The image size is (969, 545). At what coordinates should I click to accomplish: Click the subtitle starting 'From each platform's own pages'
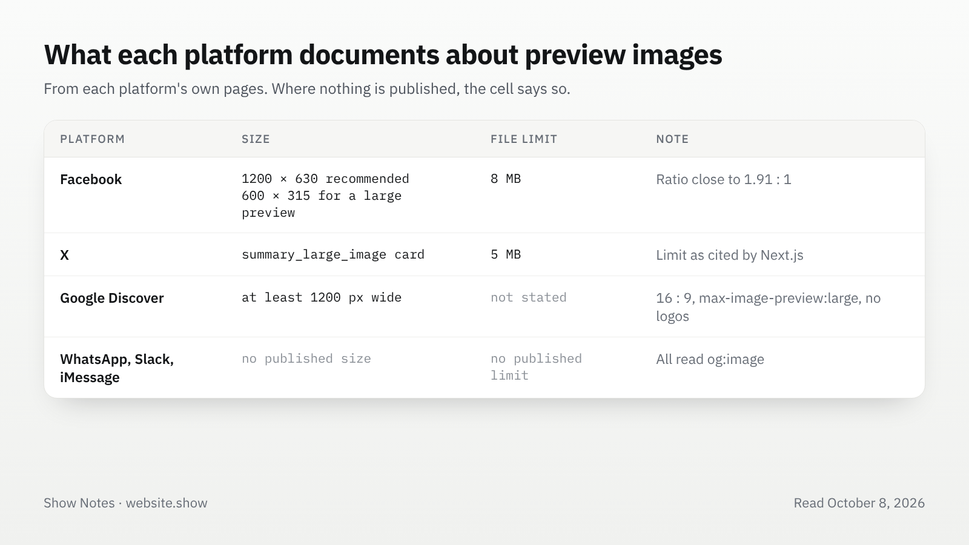click(x=307, y=89)
